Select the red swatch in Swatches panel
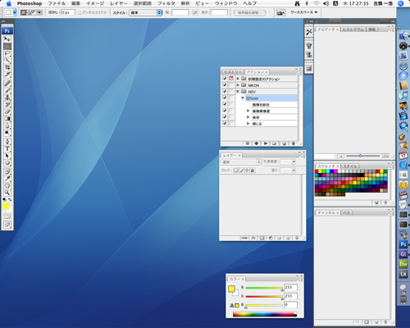Screen dimensions: 410x328 click(317, 171)
